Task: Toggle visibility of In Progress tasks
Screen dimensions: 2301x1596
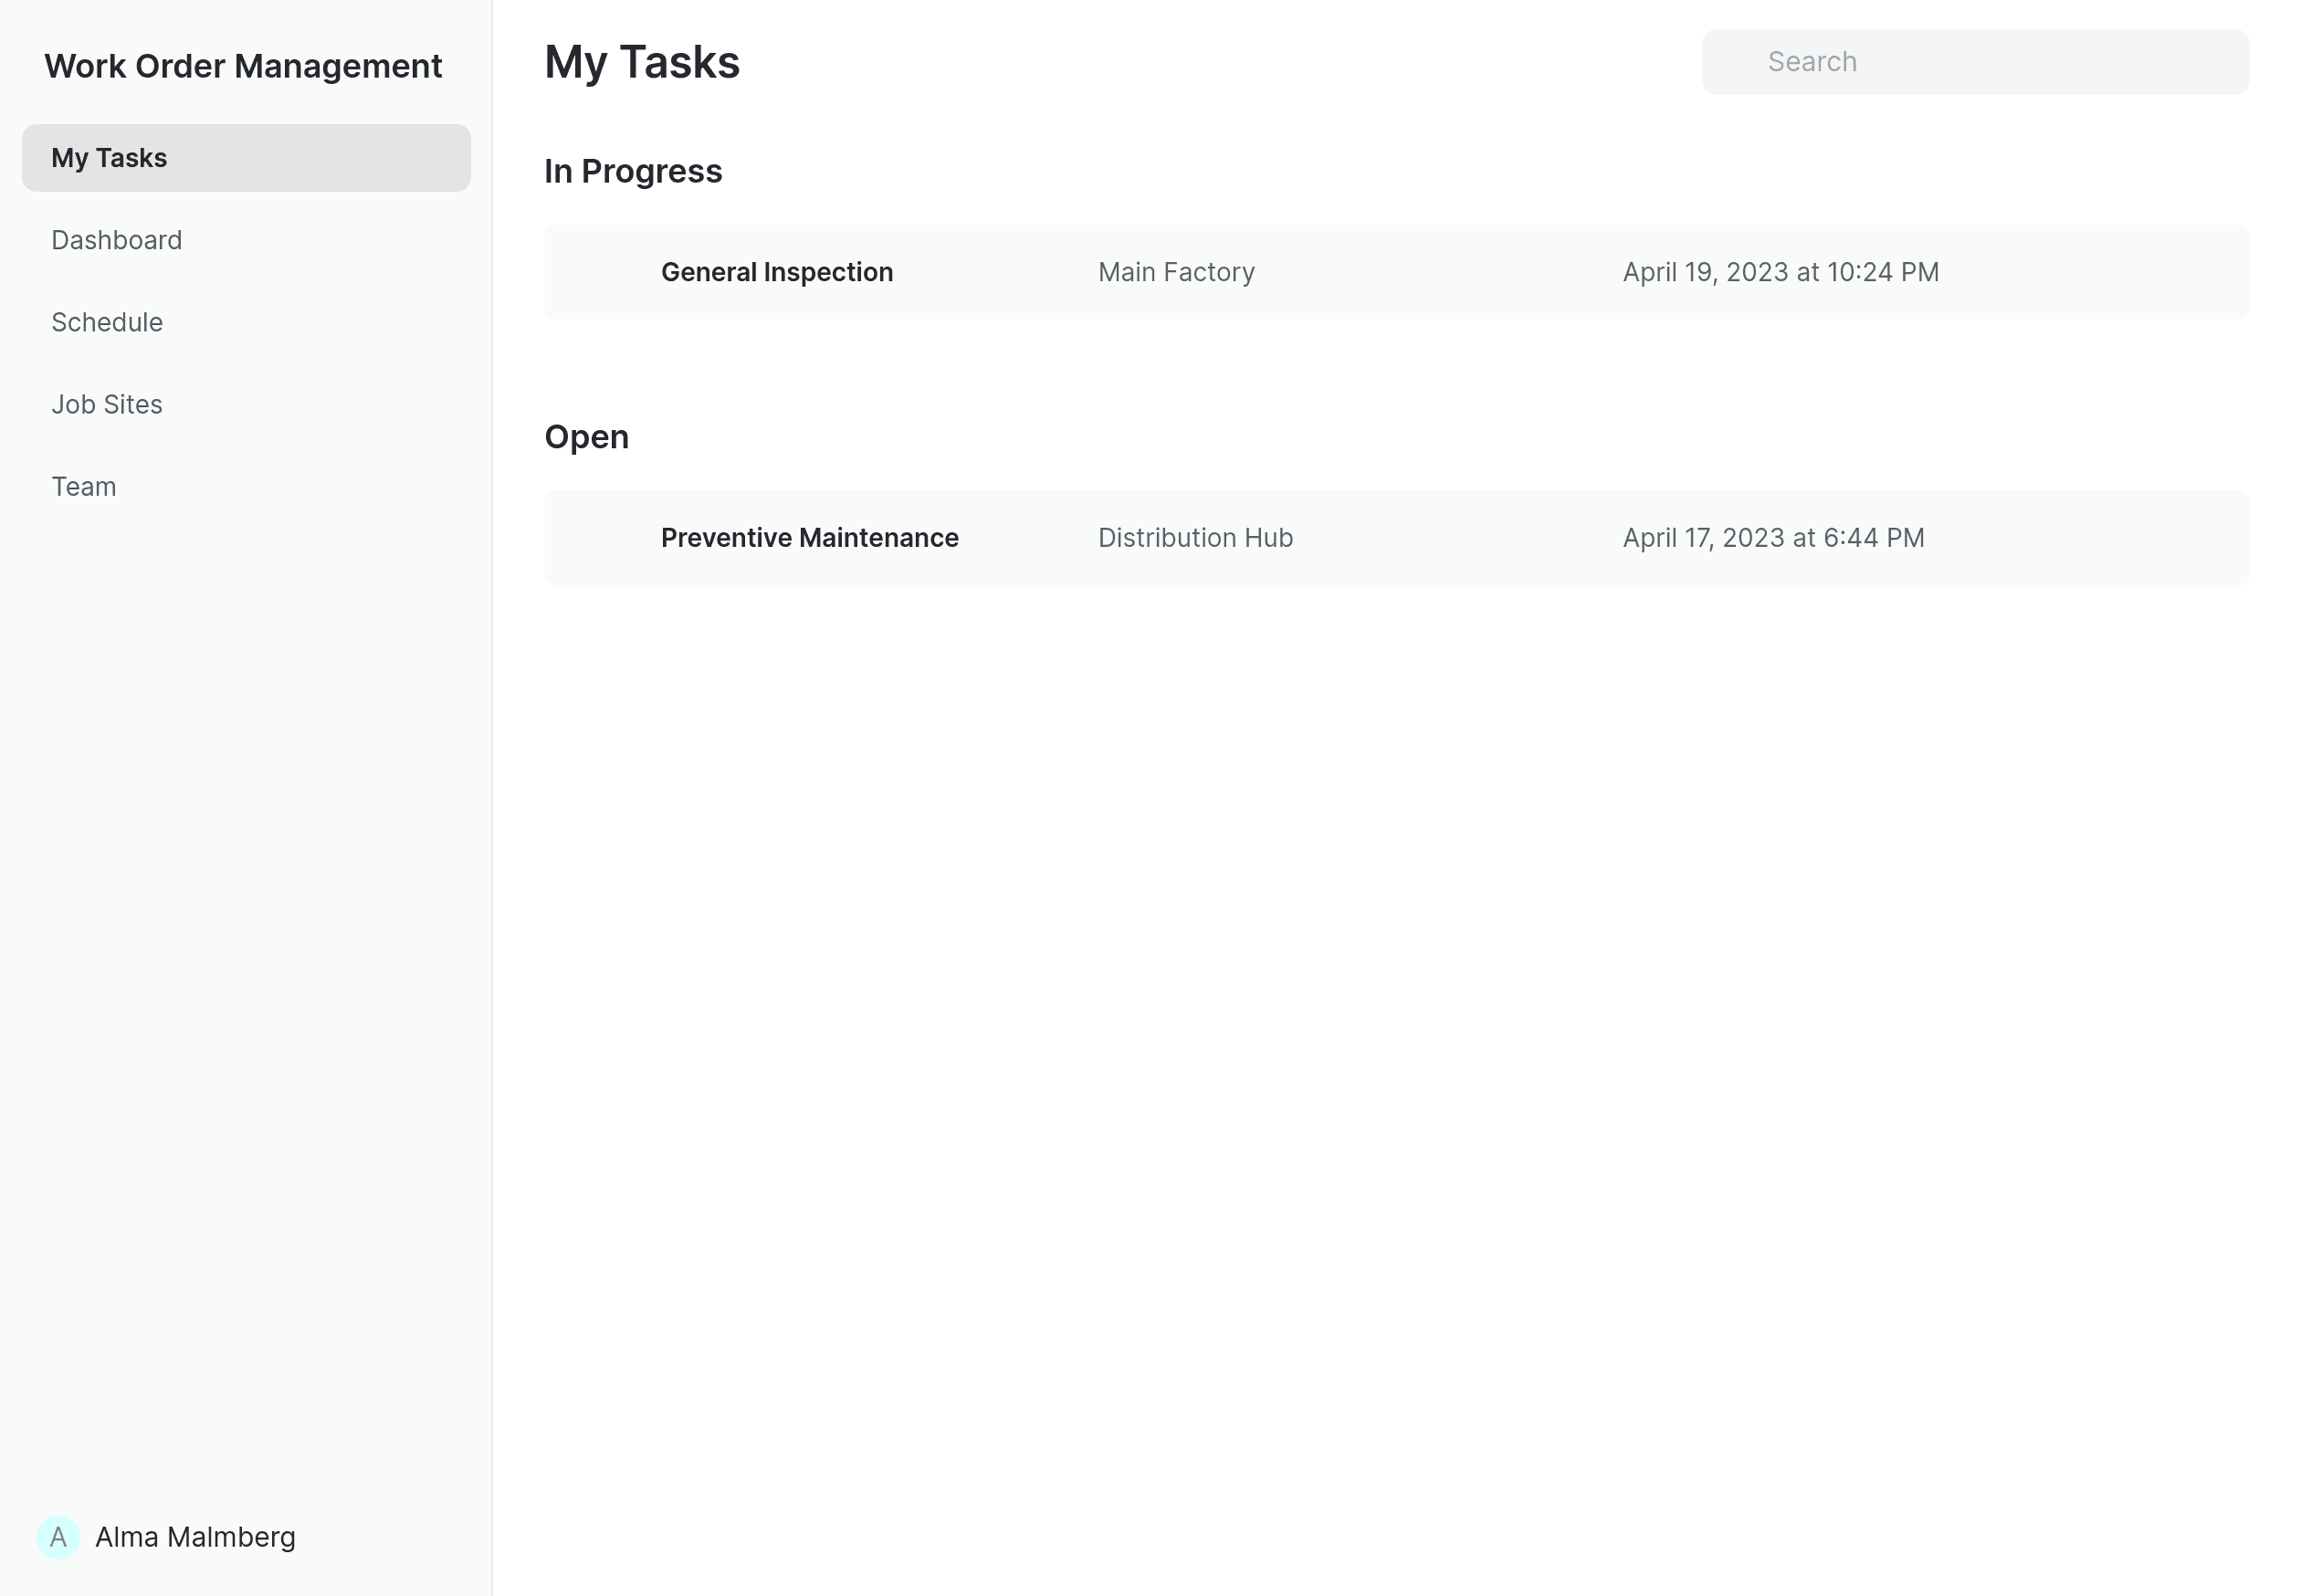Action: [635, 170]
